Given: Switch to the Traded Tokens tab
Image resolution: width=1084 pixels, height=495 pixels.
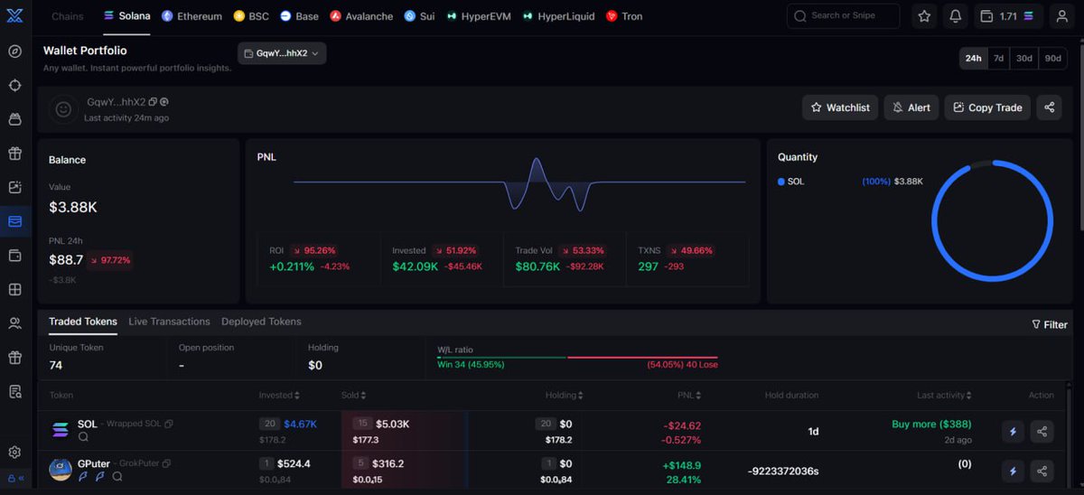Looking at the screenshot, I should [83, 322].
